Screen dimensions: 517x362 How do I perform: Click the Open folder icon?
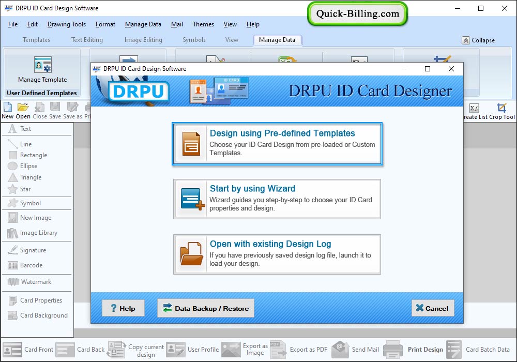click(23, 107)
